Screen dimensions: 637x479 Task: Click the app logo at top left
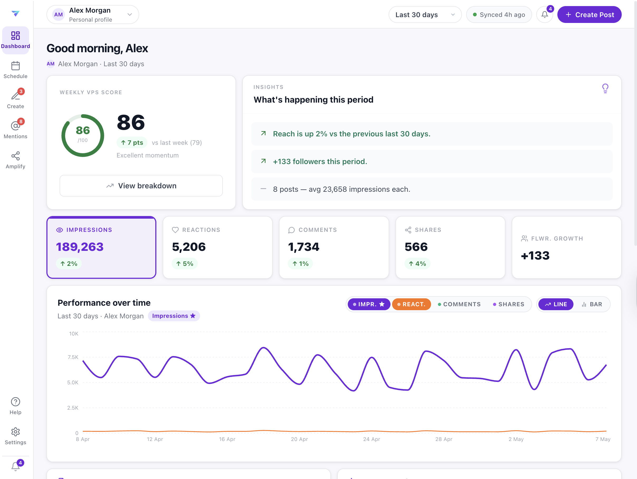click(x=15, y=13)
